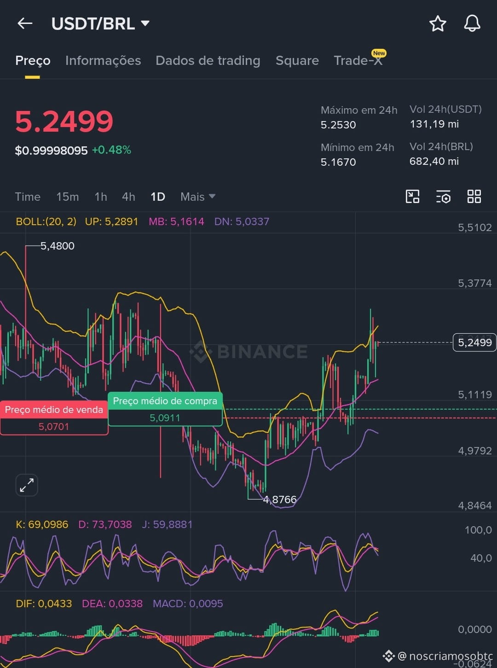
Task: Open the four-square grid layout icon
Action: (x=474, y=197)
